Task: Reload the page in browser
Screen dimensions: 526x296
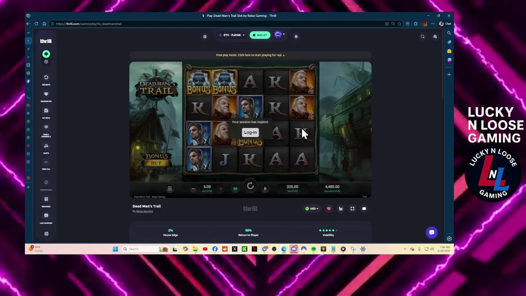Action: (x=36, y=24)
